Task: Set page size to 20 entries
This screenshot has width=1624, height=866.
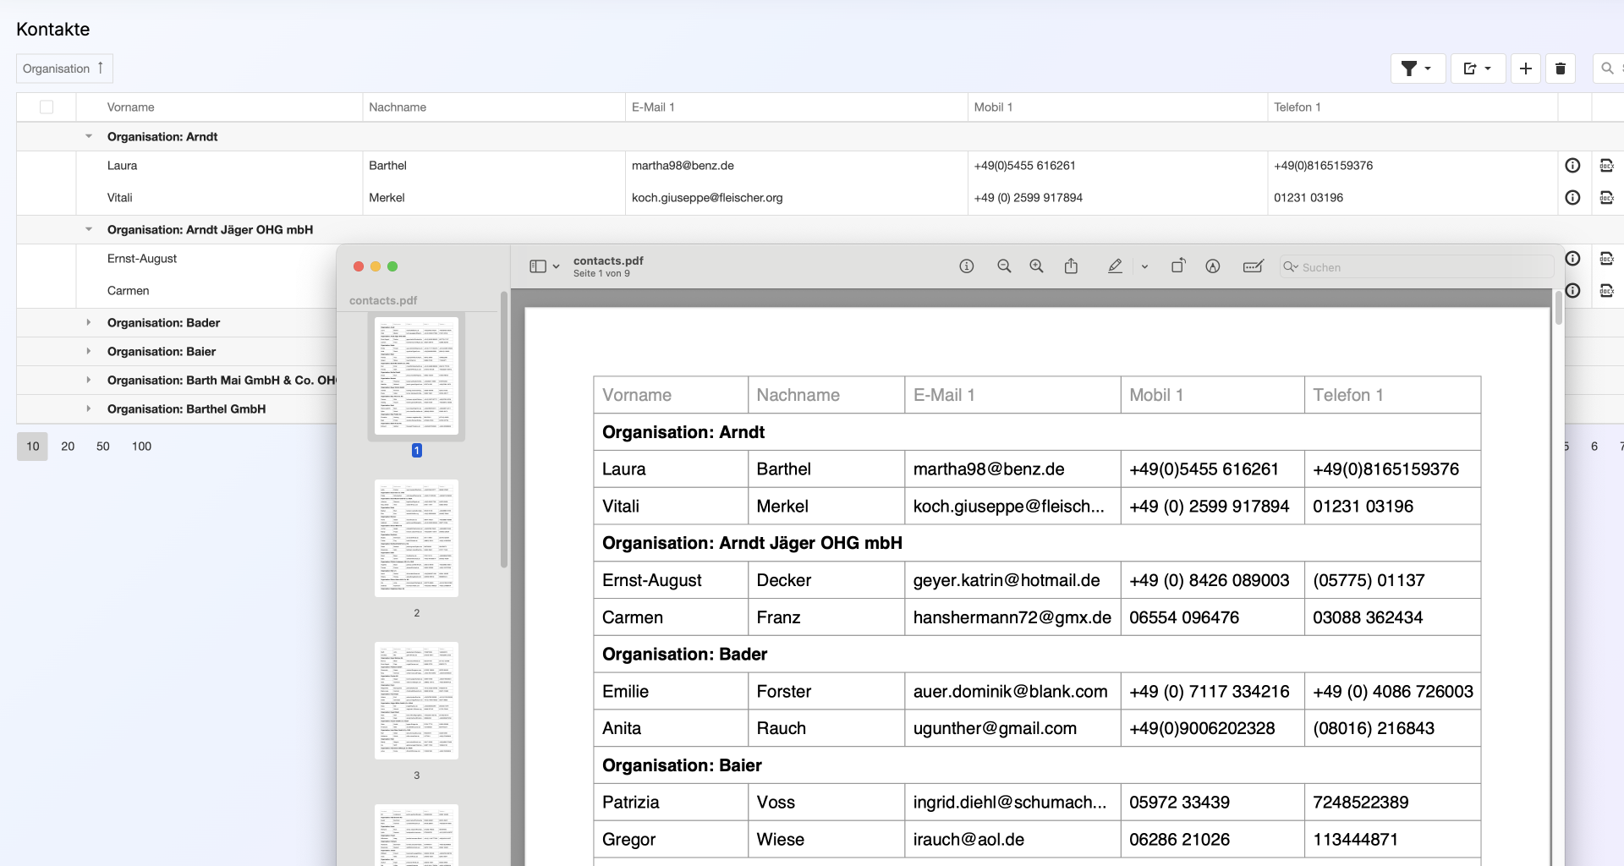Action: [68, 447]
